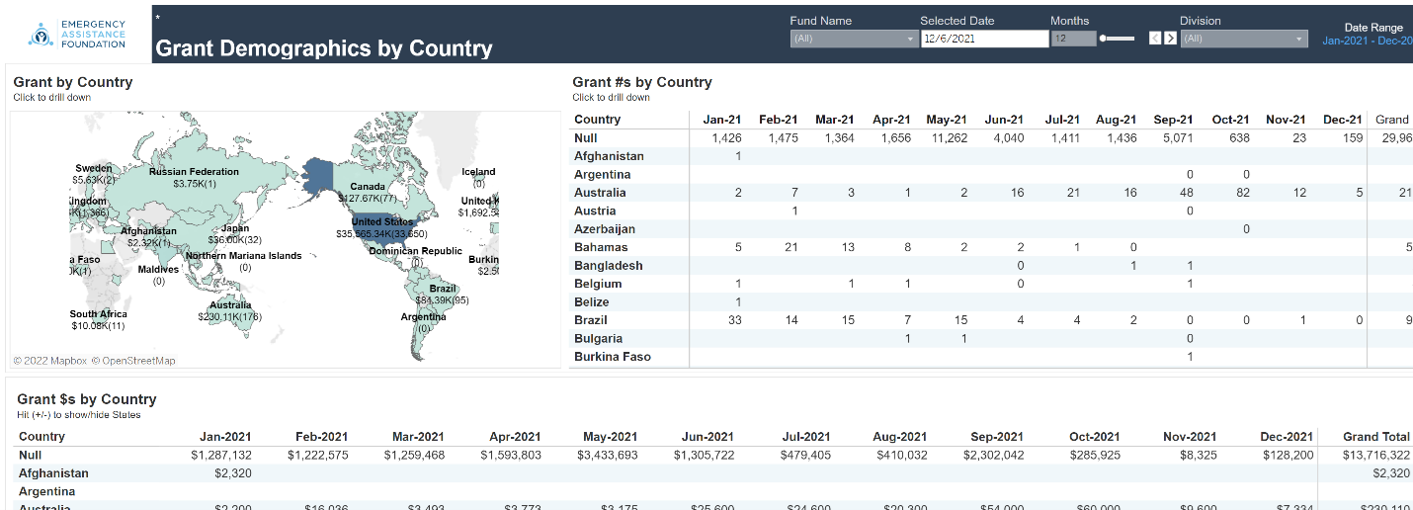
Task: Click the $1,287,132 cell for Jan-2021
Action: point(221,455)
